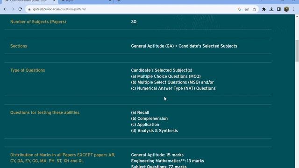
Task: Click '(a) Multiple Choice Questions (MCQ)'
Action: 166,77
